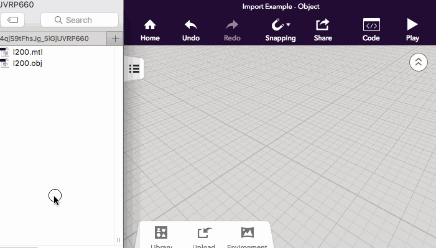Share the Import Example project
Image resolution: width=436 pixels, height=248 pixels.
tap(323, 30)
